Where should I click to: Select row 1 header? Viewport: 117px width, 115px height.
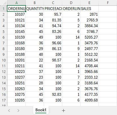pyautogui.click(x=4, y=9)
